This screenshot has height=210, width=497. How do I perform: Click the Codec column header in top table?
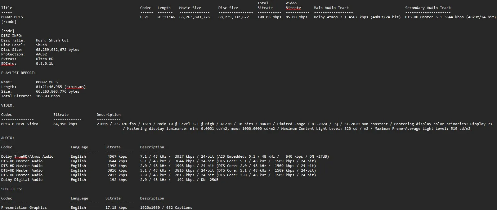pyautogui.click(x=146, y=8)
